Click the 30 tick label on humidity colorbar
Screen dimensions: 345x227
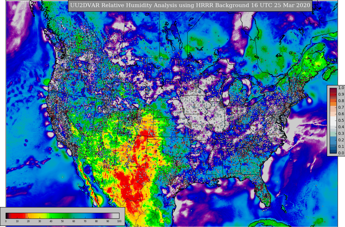40,221
